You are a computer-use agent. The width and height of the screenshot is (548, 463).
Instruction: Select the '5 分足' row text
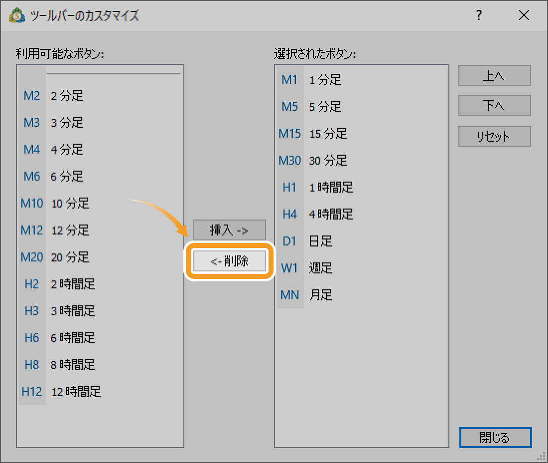tap(325, 106)
